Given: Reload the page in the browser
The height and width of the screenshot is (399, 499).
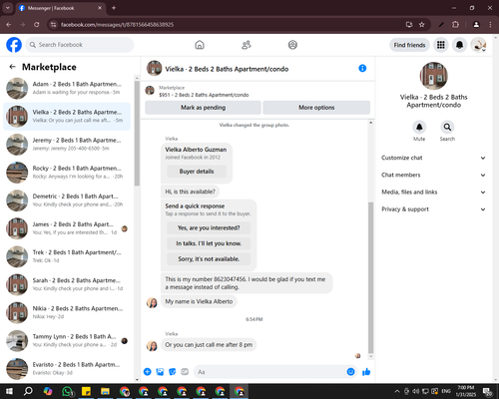Looking at the screenshot, I should [37, 25].
